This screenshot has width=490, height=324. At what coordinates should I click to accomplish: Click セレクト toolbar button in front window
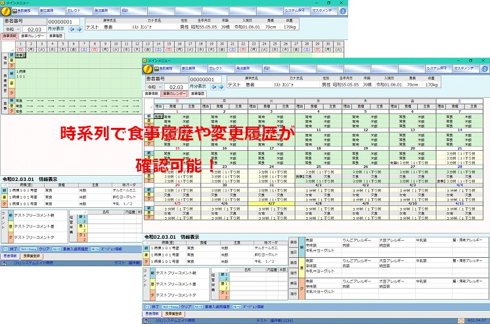221,68
